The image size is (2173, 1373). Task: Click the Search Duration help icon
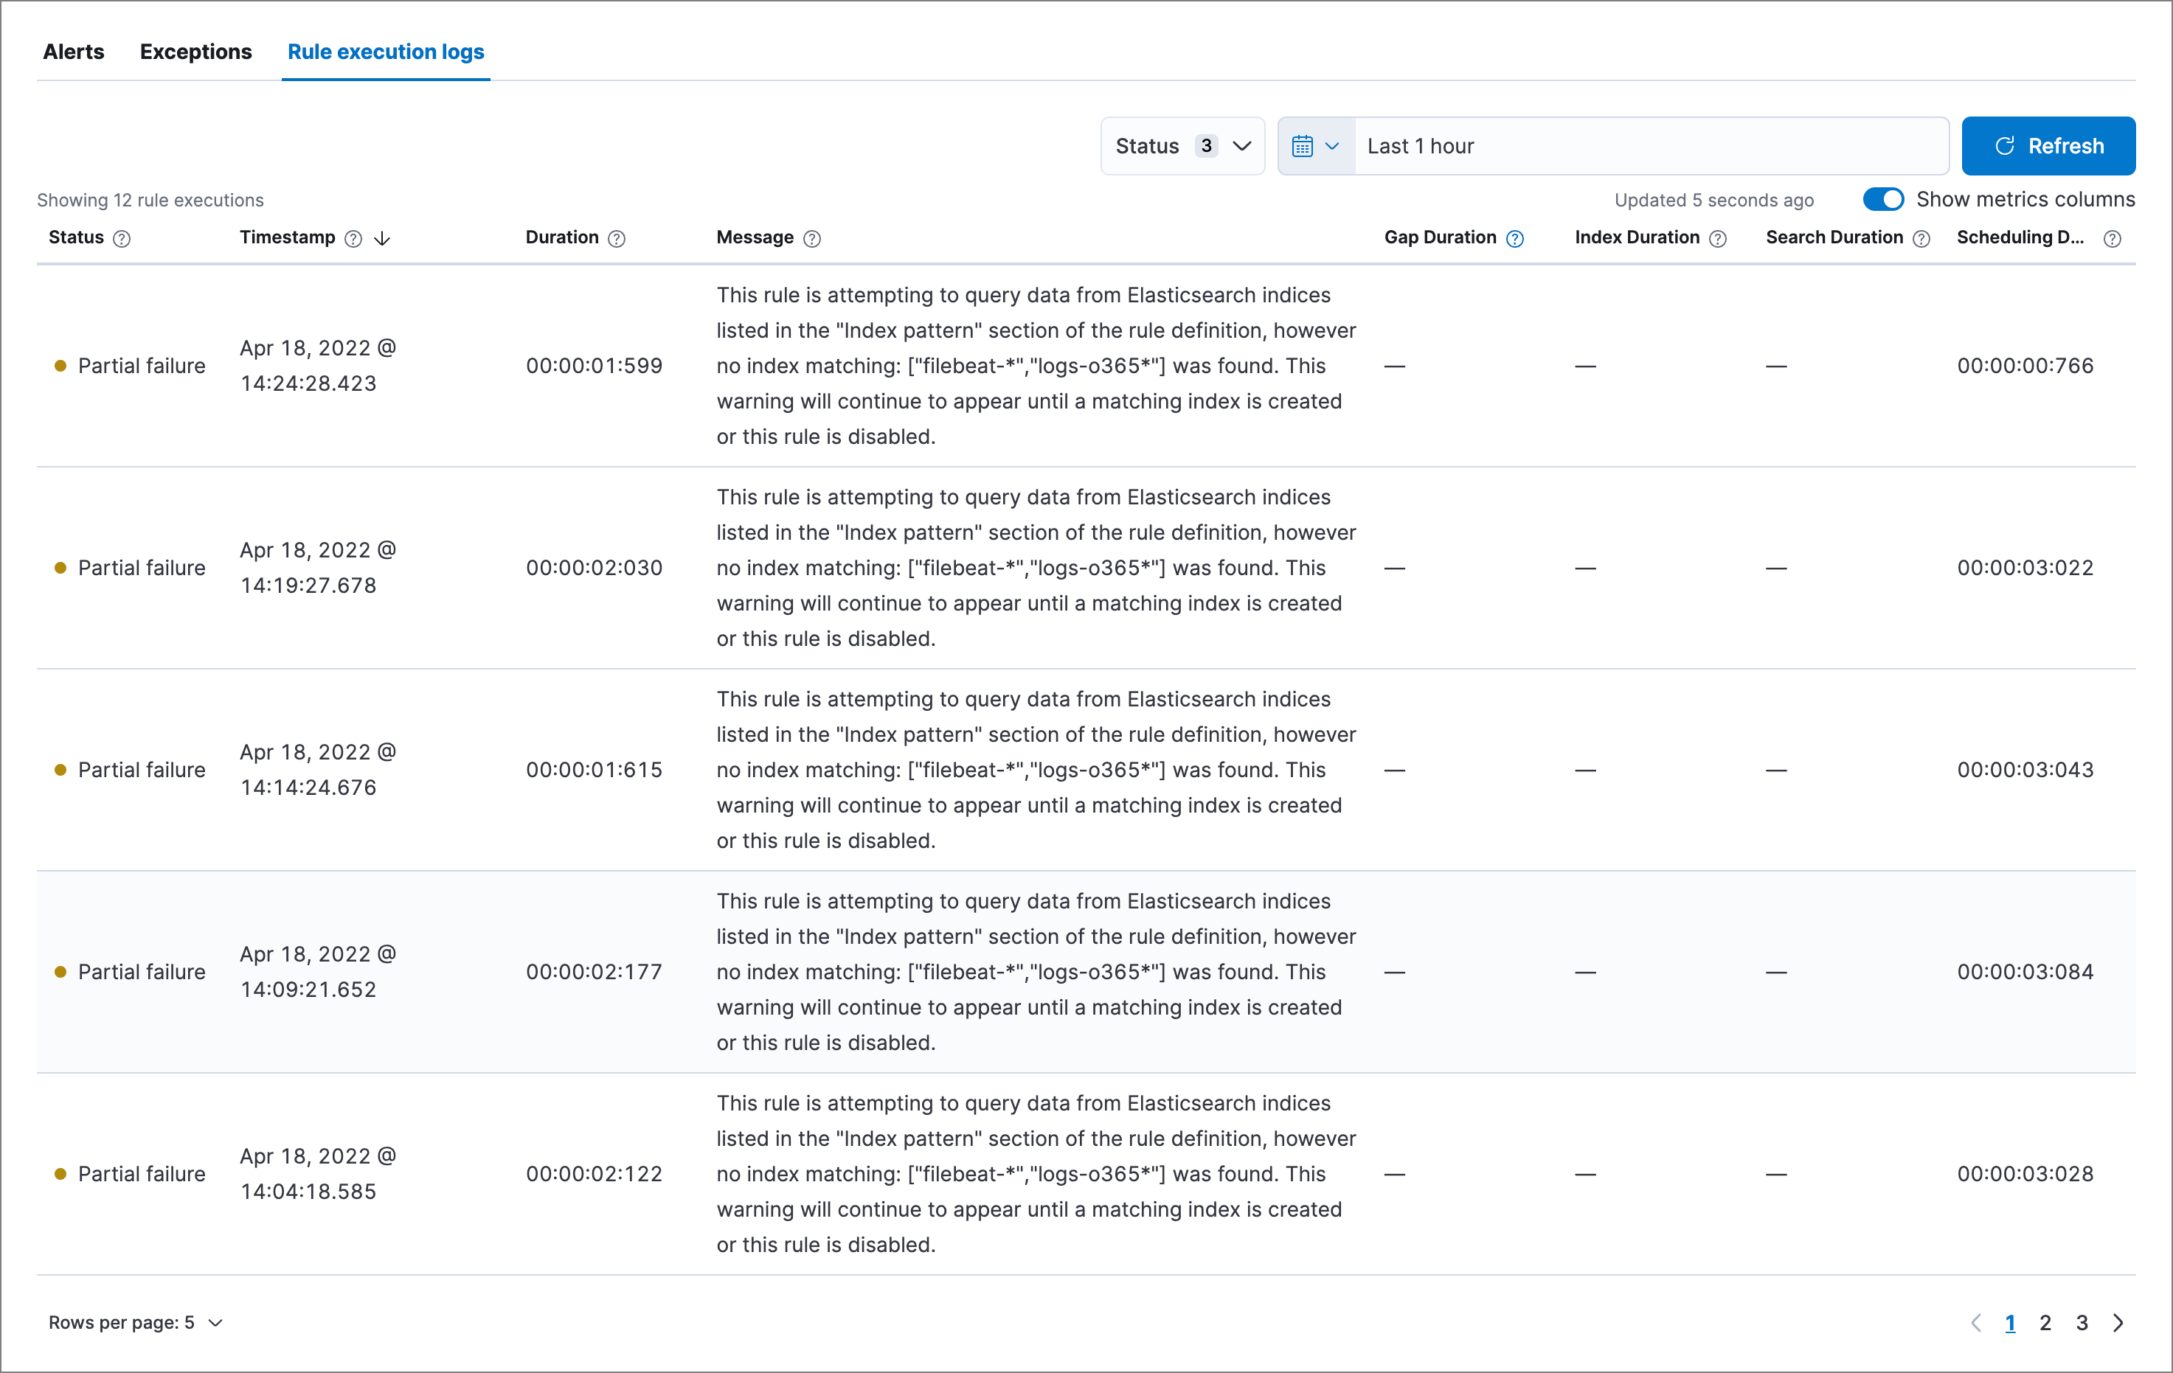(1921, 238)
